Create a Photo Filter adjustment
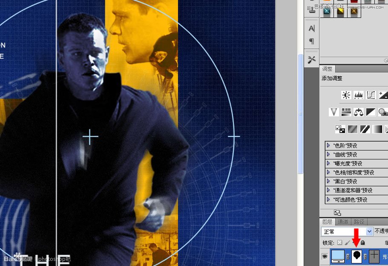Screen dimensions: 388x266 [x=382, y=112]
